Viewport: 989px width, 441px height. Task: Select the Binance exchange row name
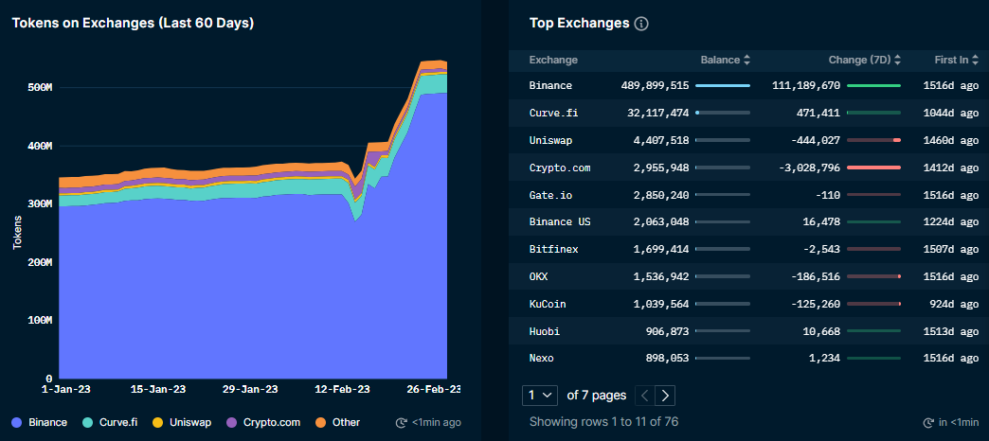point(550,86)
